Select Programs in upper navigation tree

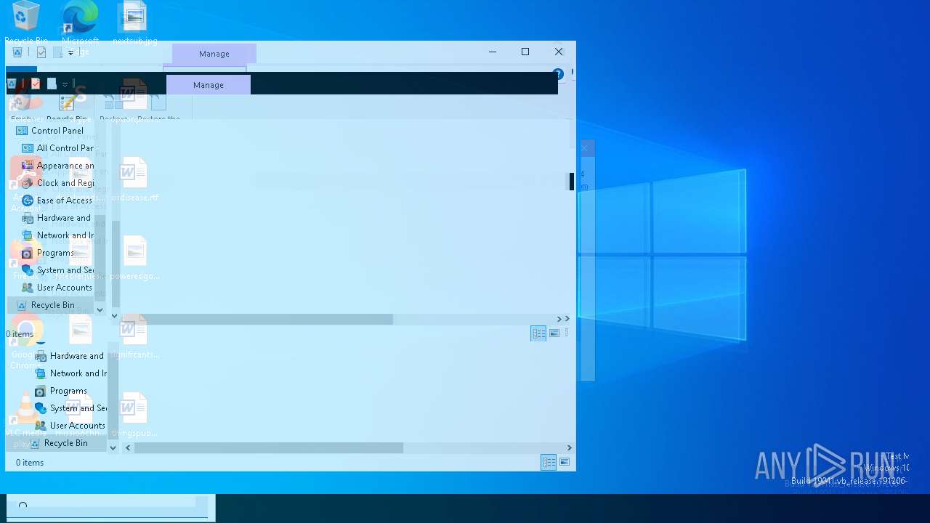(x=55, y=253)
